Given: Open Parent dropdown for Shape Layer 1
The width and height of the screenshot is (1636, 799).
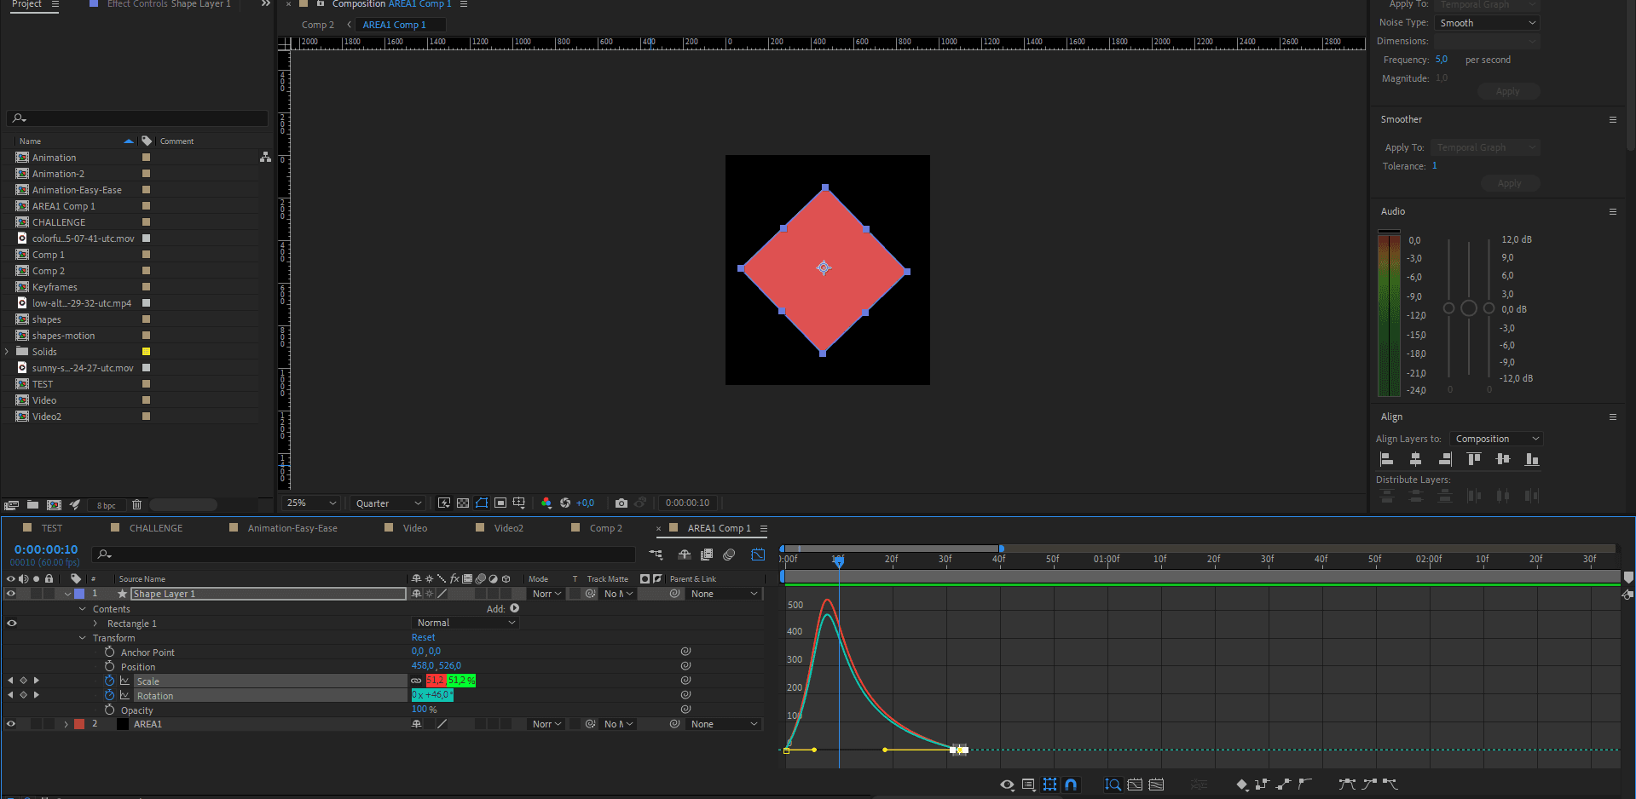Looking at the screenshot, I should pyautogui.click(x=724, y=594).
